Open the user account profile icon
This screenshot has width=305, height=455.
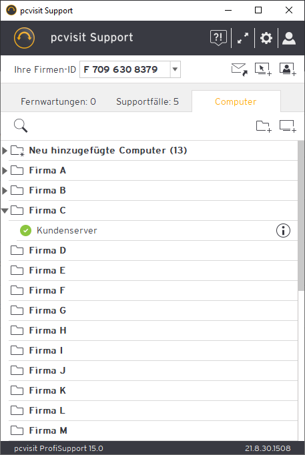coord(289,38)
